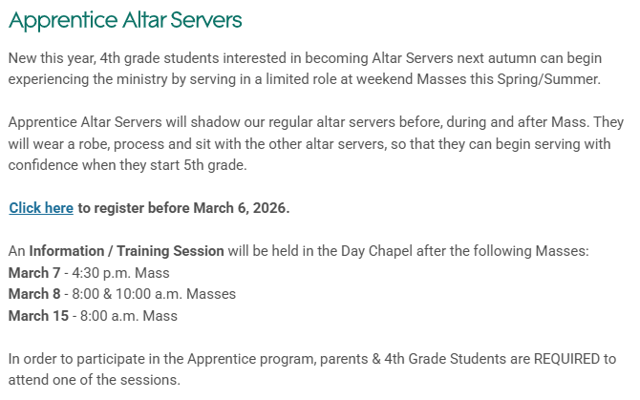
Task: Open the "Click here" registration link
Action: click(41, 207)
